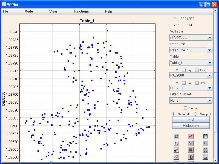This screenshot has height=164, width=219.
Task: Click the Java icon in the title bar
Action: click(x=4, y=4)
